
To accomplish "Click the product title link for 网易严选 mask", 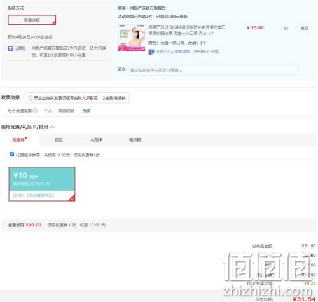I will [187, 31].
